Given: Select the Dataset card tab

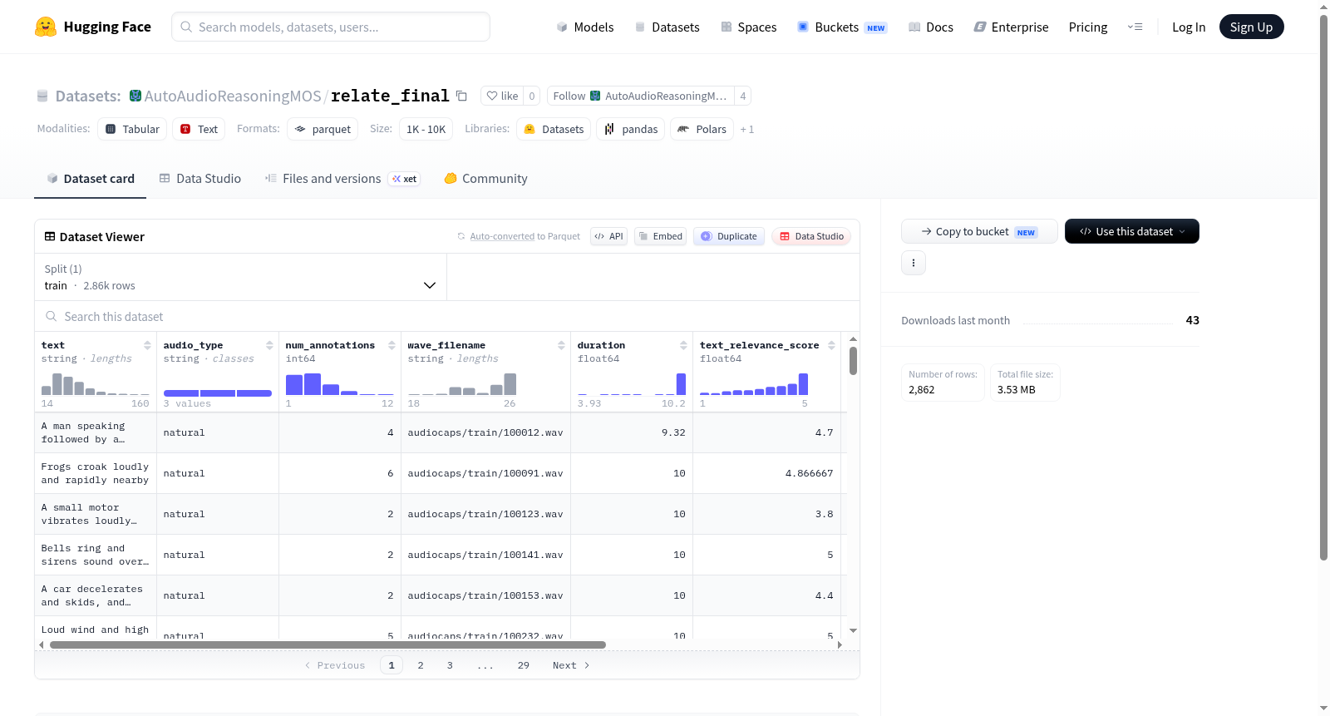Looking at the screenshot, I should pos(91,178).
